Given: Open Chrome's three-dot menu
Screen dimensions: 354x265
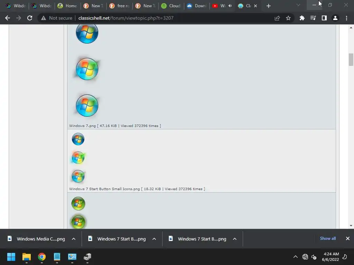Looking at the screenshot, I should pos(346,18).
